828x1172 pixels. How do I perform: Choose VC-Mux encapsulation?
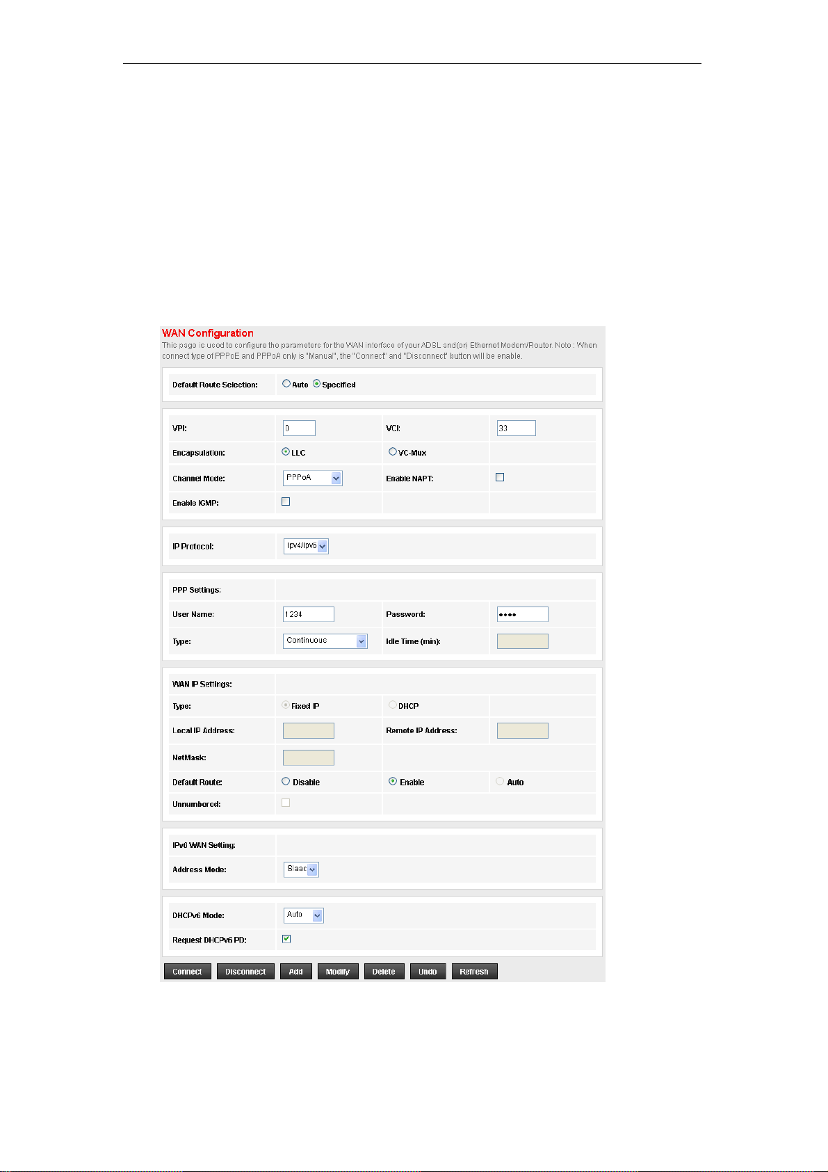[x=393, y=452]
